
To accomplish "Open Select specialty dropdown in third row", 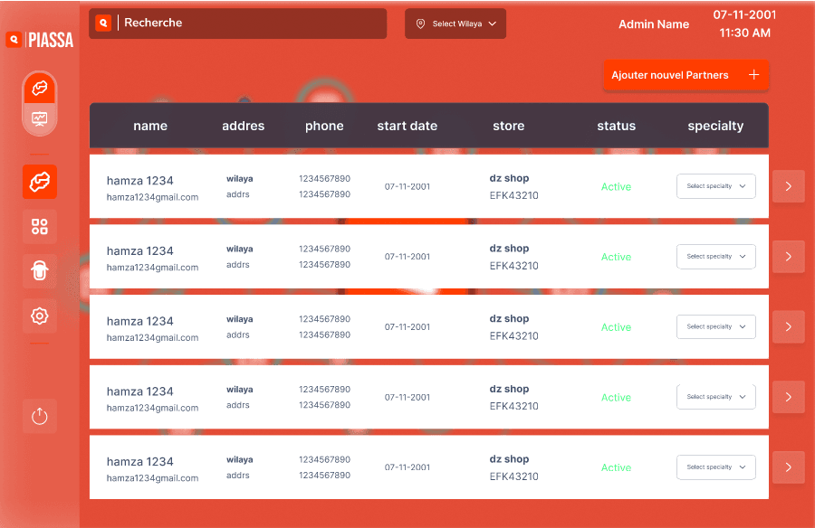I will (715, 326).
